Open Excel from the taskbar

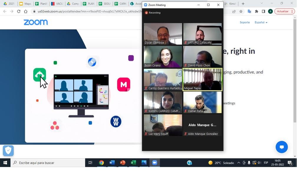point(133,163)
